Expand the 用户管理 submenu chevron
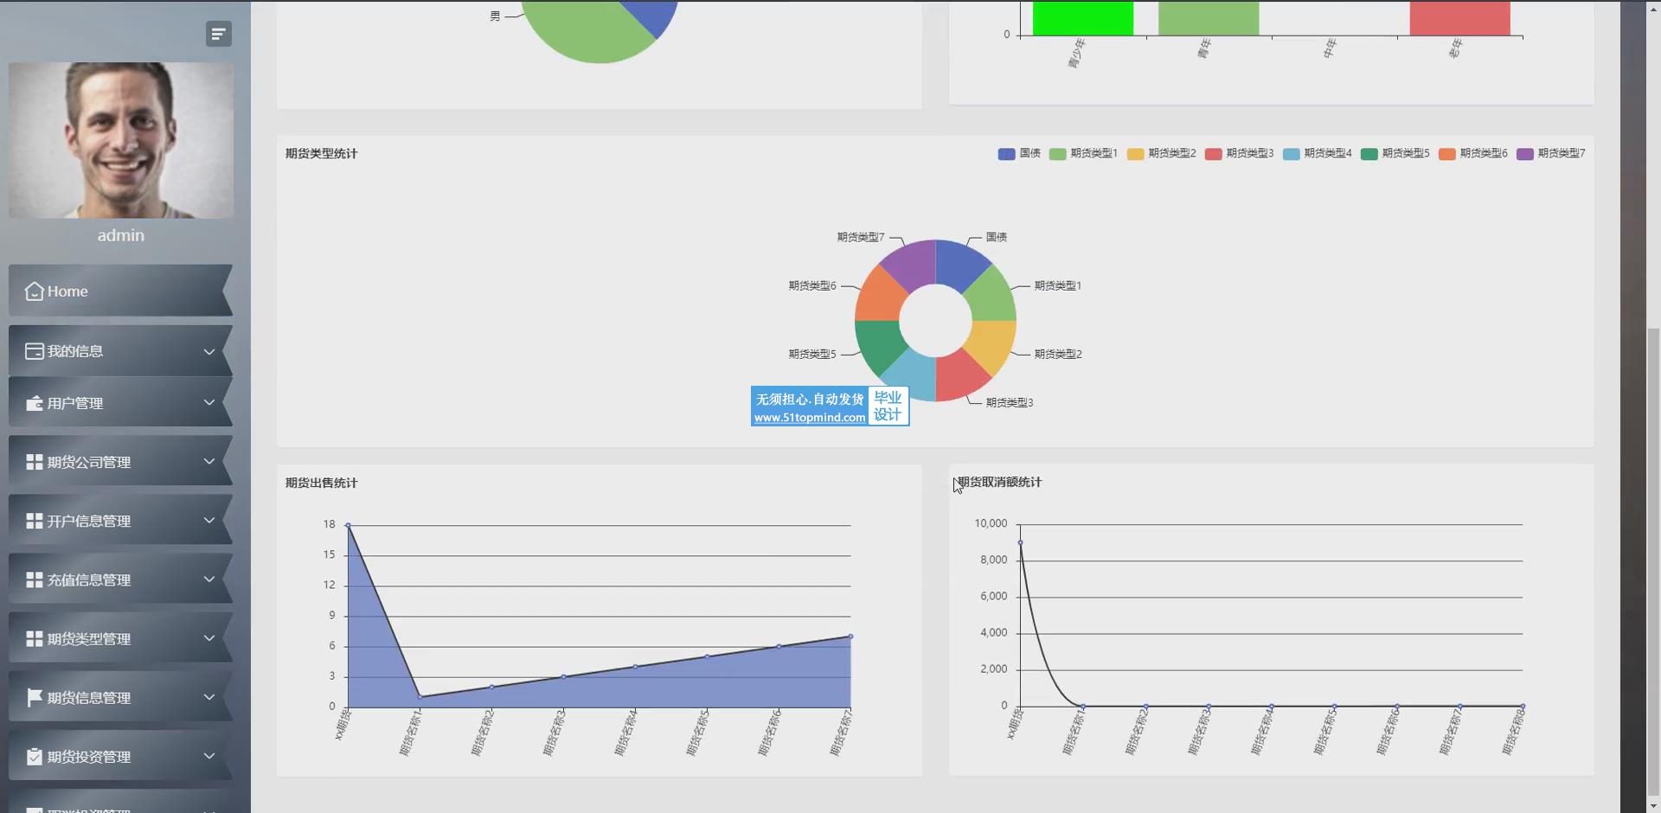This screenshot has width=1661, height=813. [x=208, y=402]
